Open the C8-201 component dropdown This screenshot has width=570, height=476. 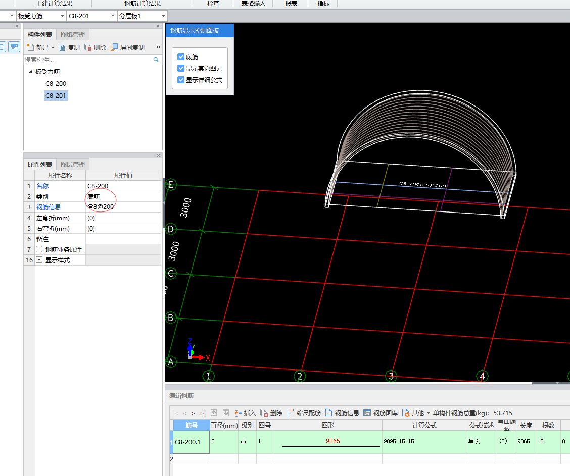tap(113, 16)
